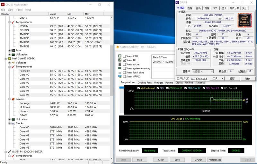Select the TMPIN8 temperature row
The image size is (257, 164).
coord(56,42)
